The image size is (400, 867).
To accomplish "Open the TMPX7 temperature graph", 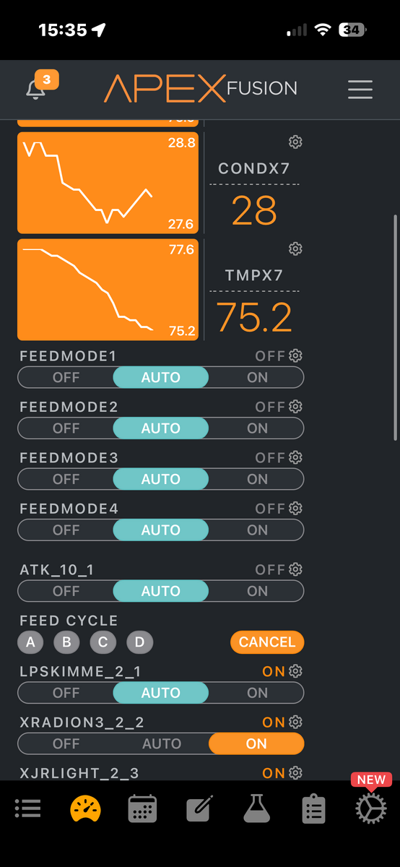I will click(108, 289).
